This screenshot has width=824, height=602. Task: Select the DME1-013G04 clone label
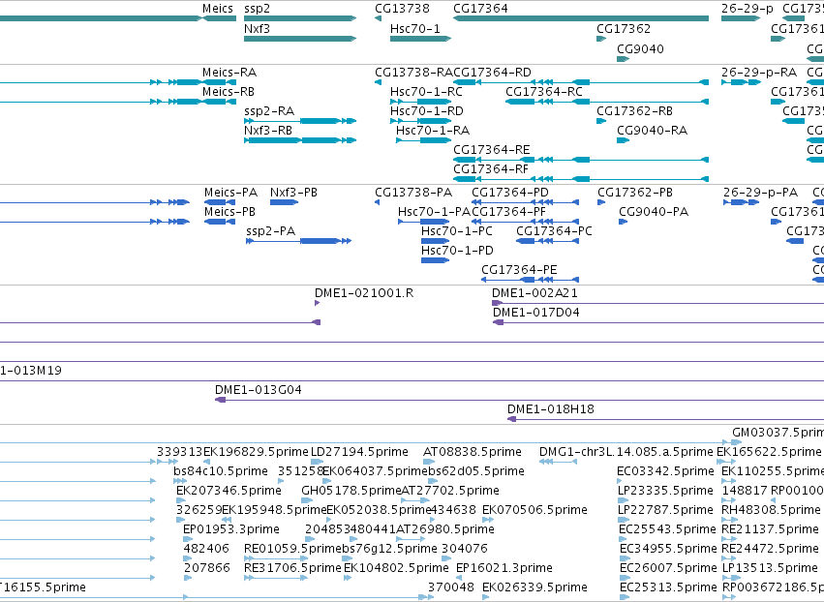[258, 390]
